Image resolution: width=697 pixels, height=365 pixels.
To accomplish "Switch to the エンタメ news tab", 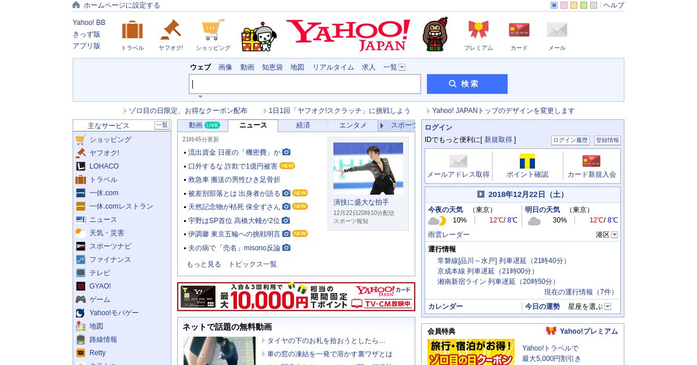I will pos(353,125).
